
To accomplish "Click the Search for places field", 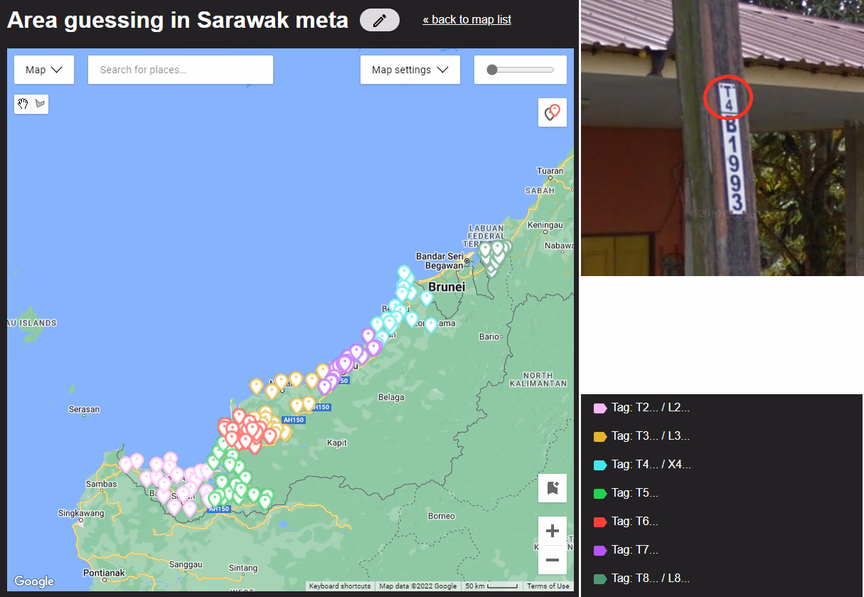I will (181, 70).
